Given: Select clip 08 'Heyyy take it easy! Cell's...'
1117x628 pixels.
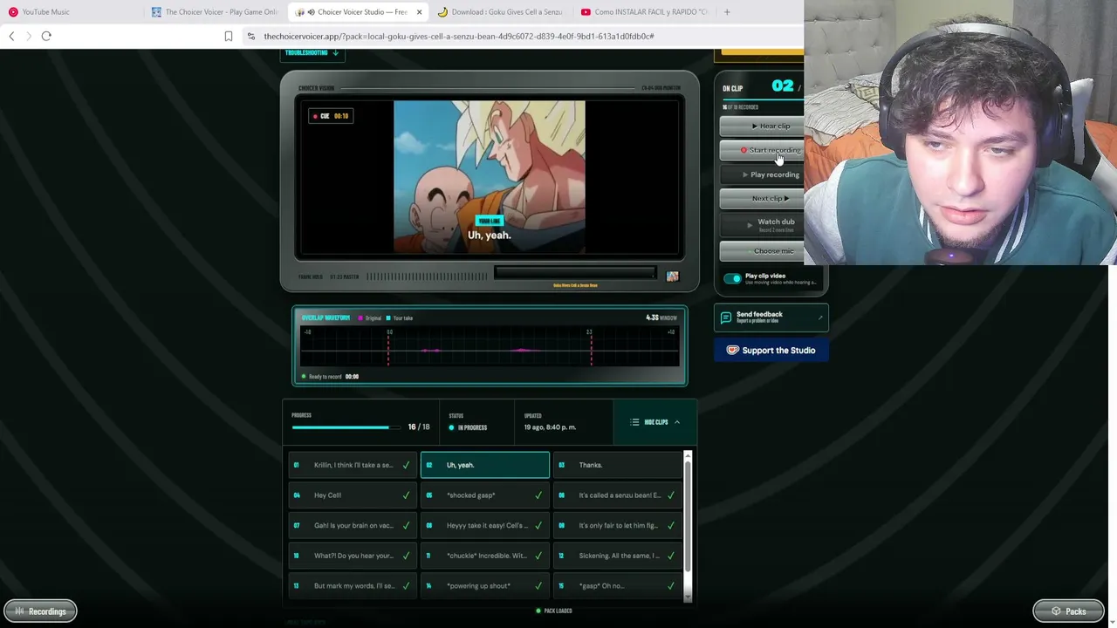Looking at the screenshot, I should [485, 525].
